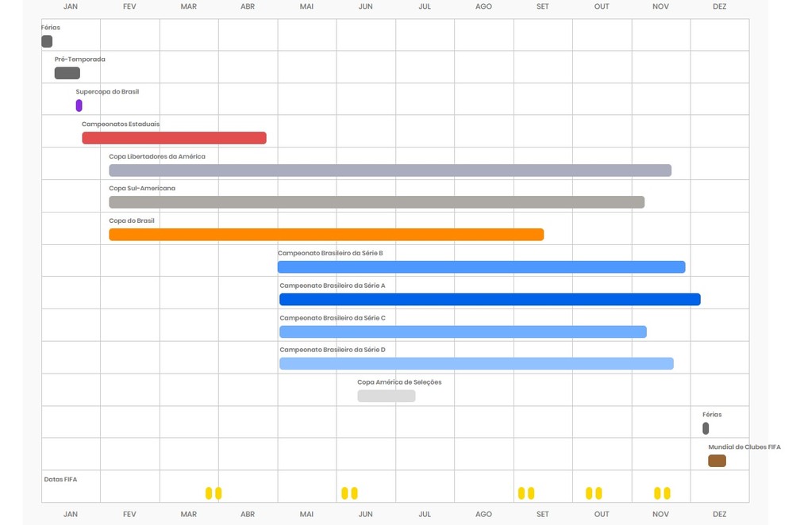Click the gray Férias bar in January
The image size is (800, 525).
(47, 41)
